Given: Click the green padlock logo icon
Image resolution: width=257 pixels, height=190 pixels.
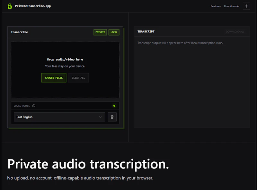Looking at the screenshot, I should [x=10, y=6].
